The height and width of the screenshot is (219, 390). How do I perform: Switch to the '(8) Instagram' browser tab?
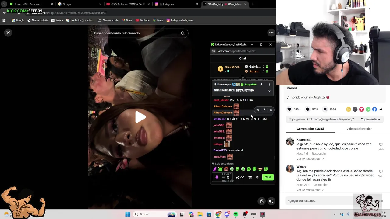point(176,4)
